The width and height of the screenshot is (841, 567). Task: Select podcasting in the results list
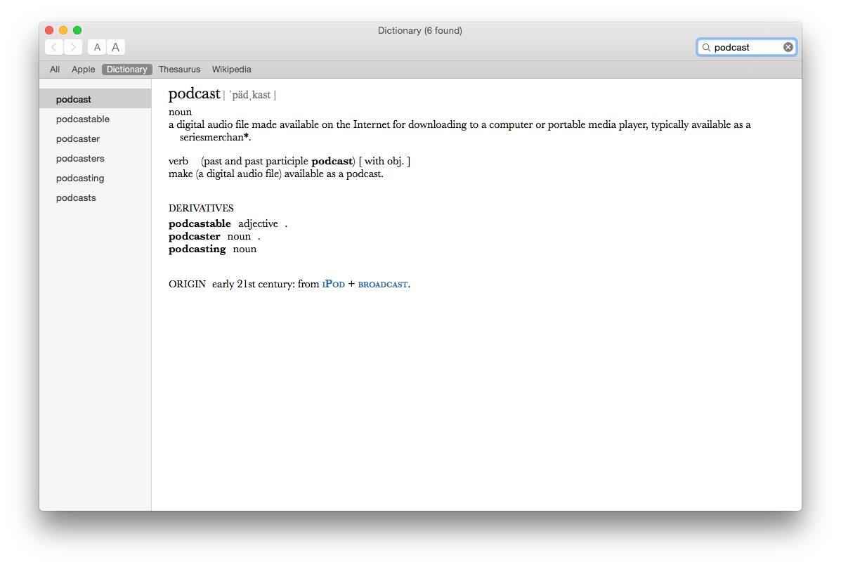tap(96, 178)
